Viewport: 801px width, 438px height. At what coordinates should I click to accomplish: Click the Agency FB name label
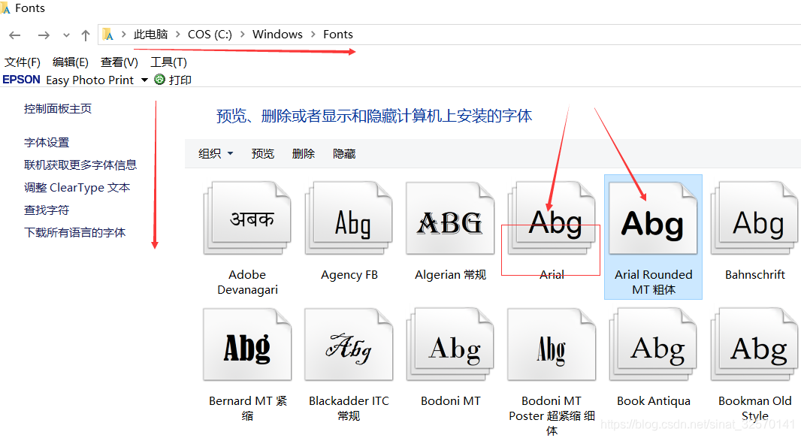[349, 275]
